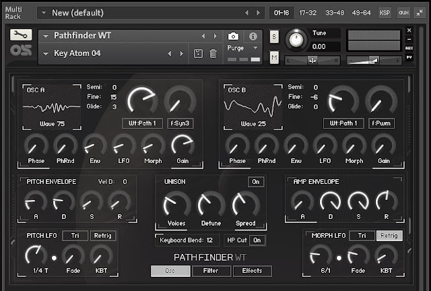Open OSC A Wt:Path 1 wavetable menu
The height and width of the screenshot is (291, 431).
[142, 123]
